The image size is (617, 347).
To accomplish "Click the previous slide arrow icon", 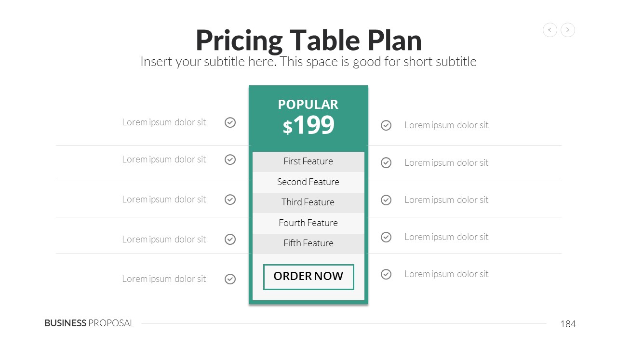I will pos(550,30).
